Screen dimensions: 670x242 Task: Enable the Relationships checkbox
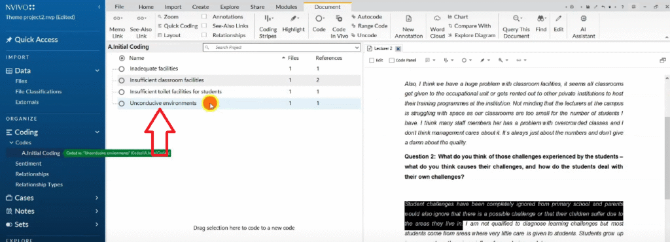tap(204, 35)
